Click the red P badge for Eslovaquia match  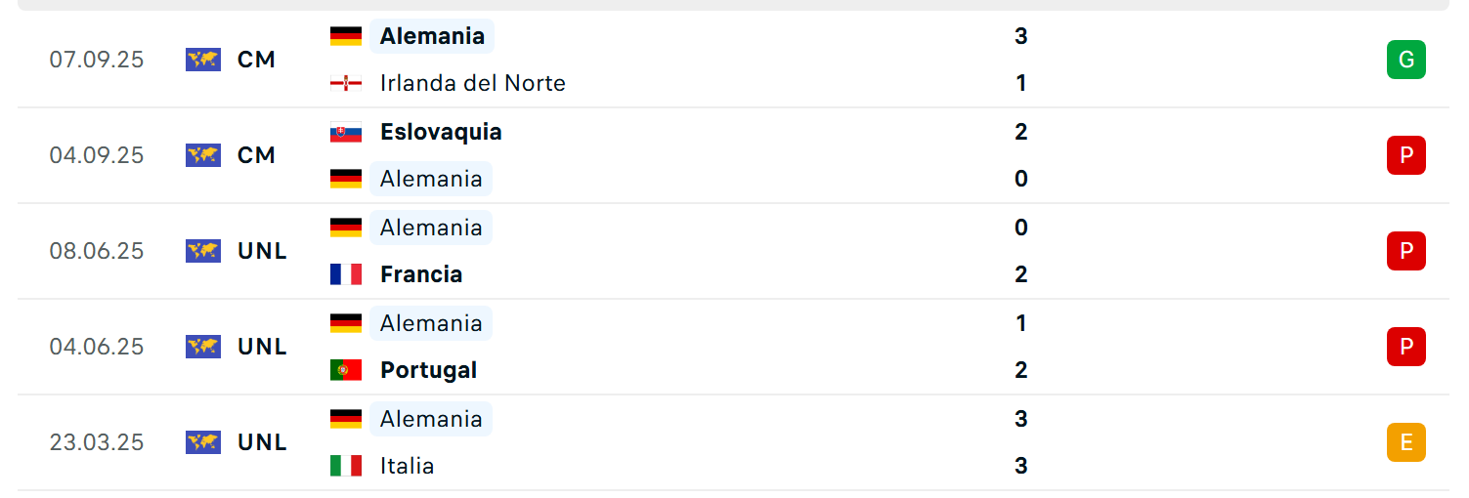[x=1405, y=155]
